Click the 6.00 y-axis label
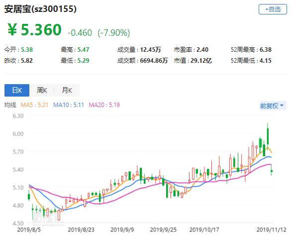Screen dimensions: 292x235 click(x=18, y=134)
